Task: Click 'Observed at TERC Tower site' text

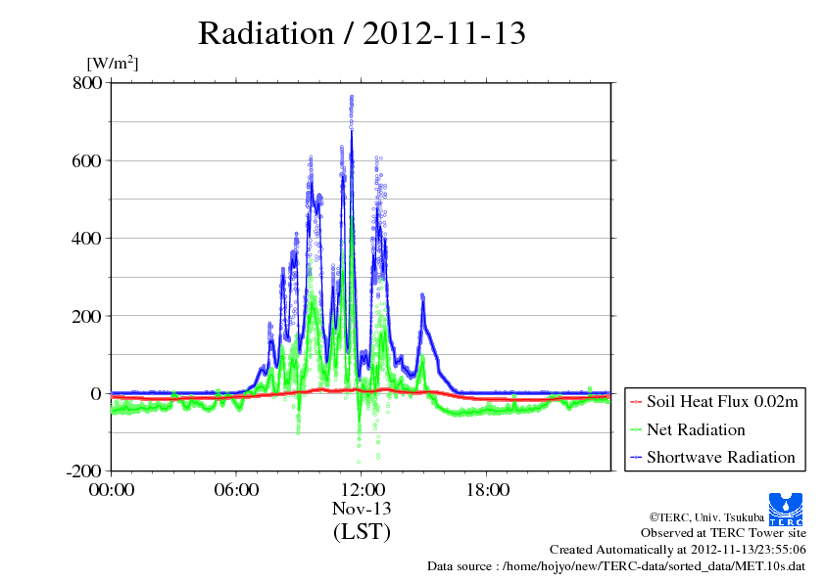Action: click(723, 533)
